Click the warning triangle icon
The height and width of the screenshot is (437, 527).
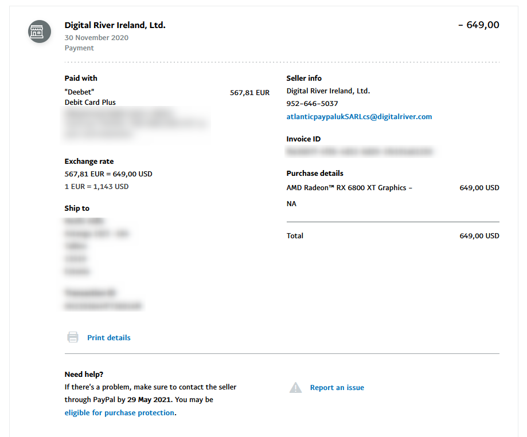[295, 387]
